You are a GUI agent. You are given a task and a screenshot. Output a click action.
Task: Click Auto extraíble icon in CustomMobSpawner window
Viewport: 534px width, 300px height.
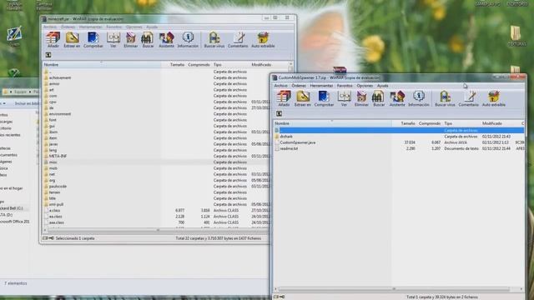494,98
